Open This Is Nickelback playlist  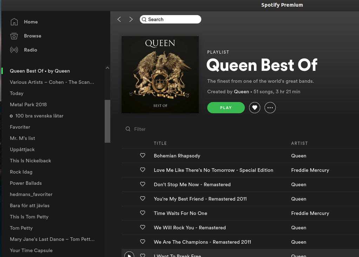pos(31,161)
